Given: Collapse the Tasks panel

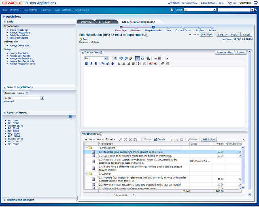Looking at the screenshot, I should 5,21.
